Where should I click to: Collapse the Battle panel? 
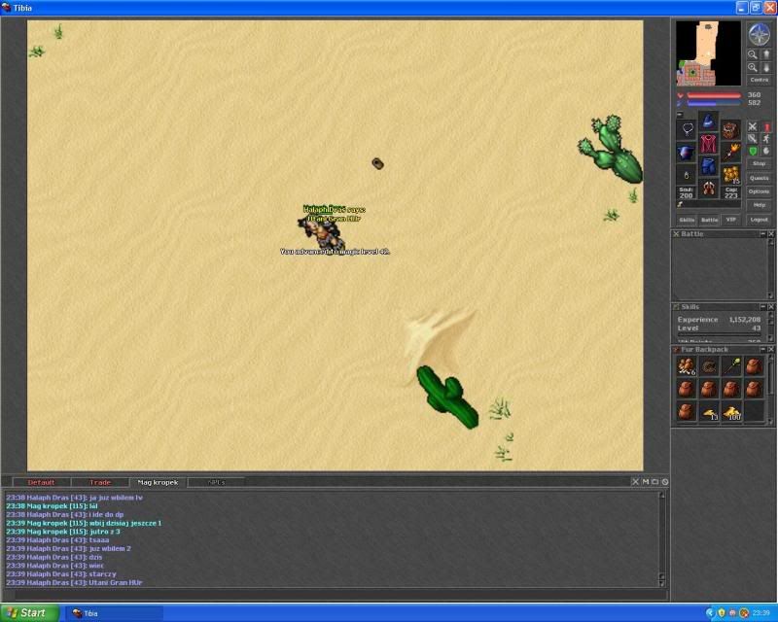[x=763, y=233]
